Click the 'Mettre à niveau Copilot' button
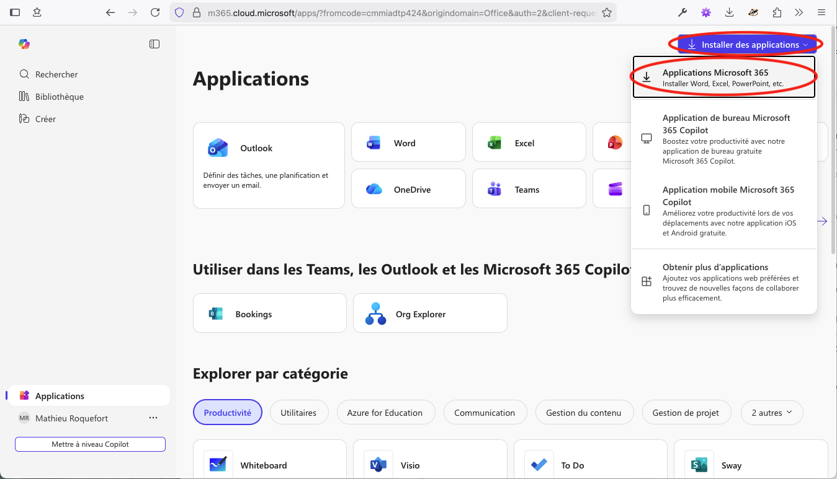837x479 pixels. coord(90,444)
